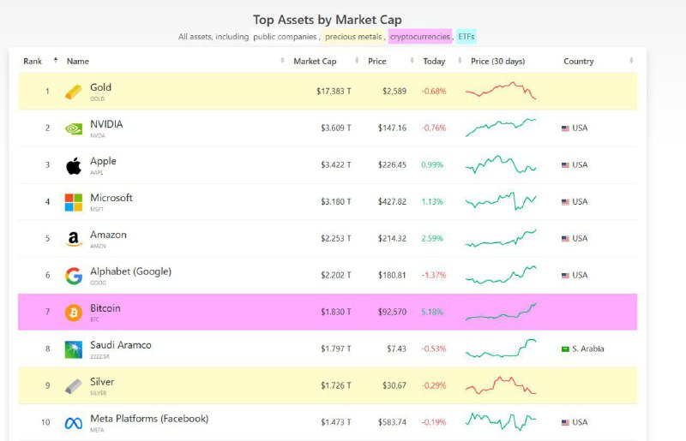Viewport: 686px width, 441px height.
Task: Open the Apple company page
Action: tap(103, 161)
